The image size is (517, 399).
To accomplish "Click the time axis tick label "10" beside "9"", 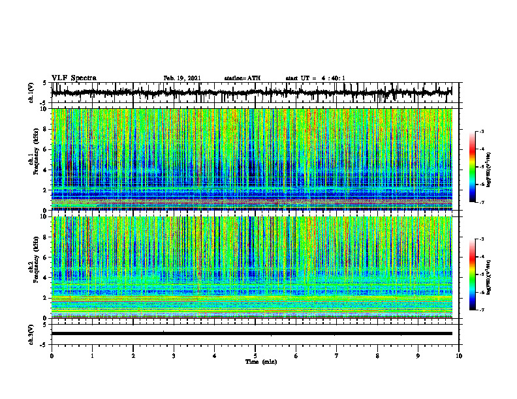I will (x=459, y=356).
